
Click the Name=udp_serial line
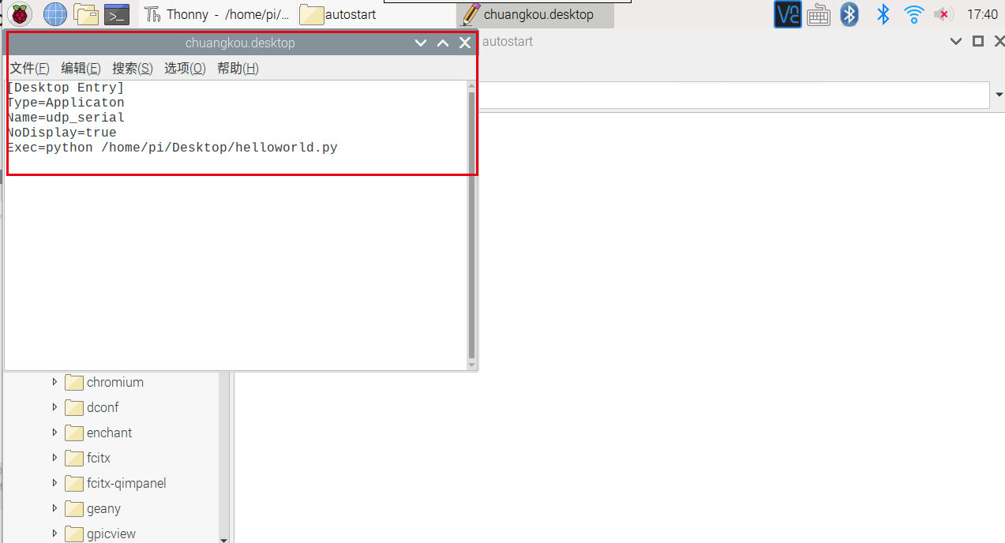tap(66, 118)
